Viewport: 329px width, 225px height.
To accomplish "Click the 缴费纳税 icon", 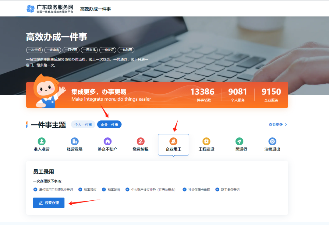I will tap(140, 141).
